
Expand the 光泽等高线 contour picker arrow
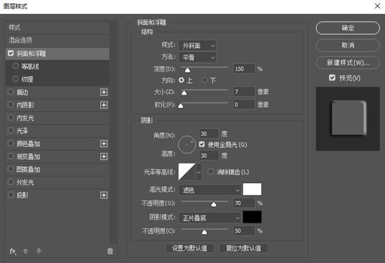(199, 172)
